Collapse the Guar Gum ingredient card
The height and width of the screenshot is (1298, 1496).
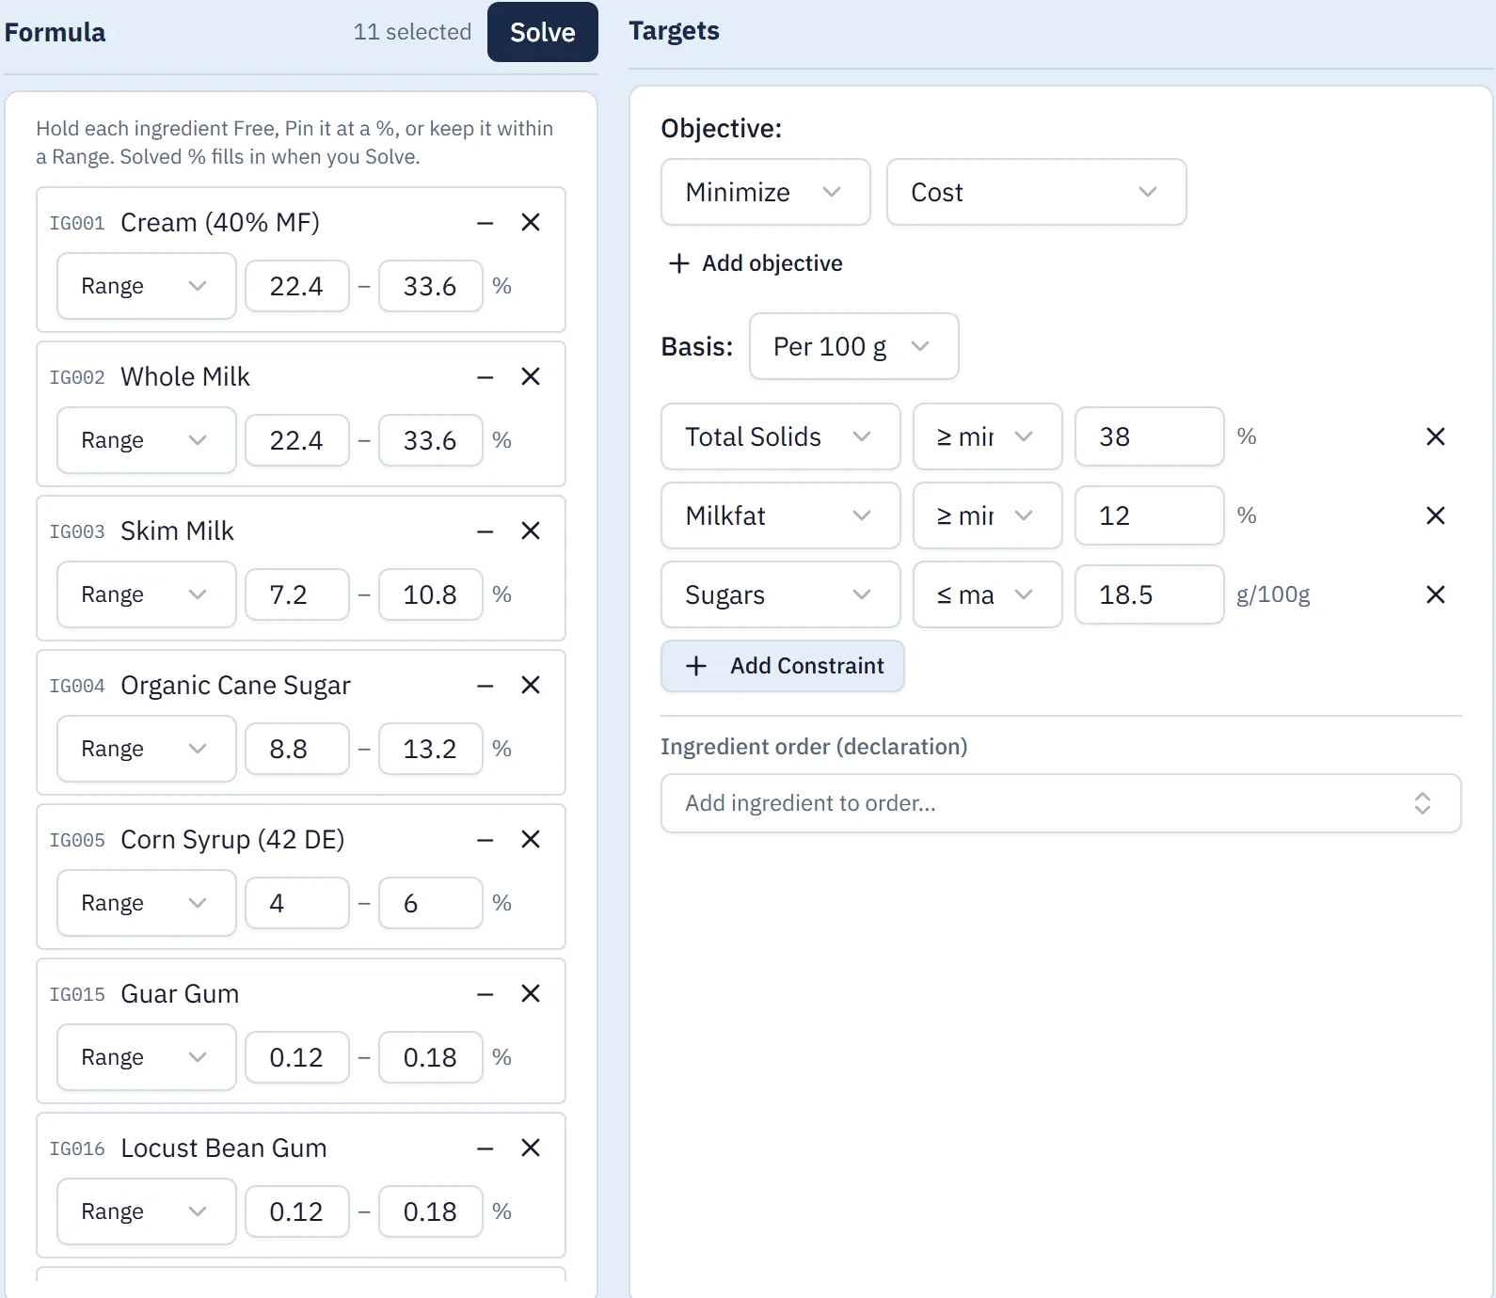point(485,994)
